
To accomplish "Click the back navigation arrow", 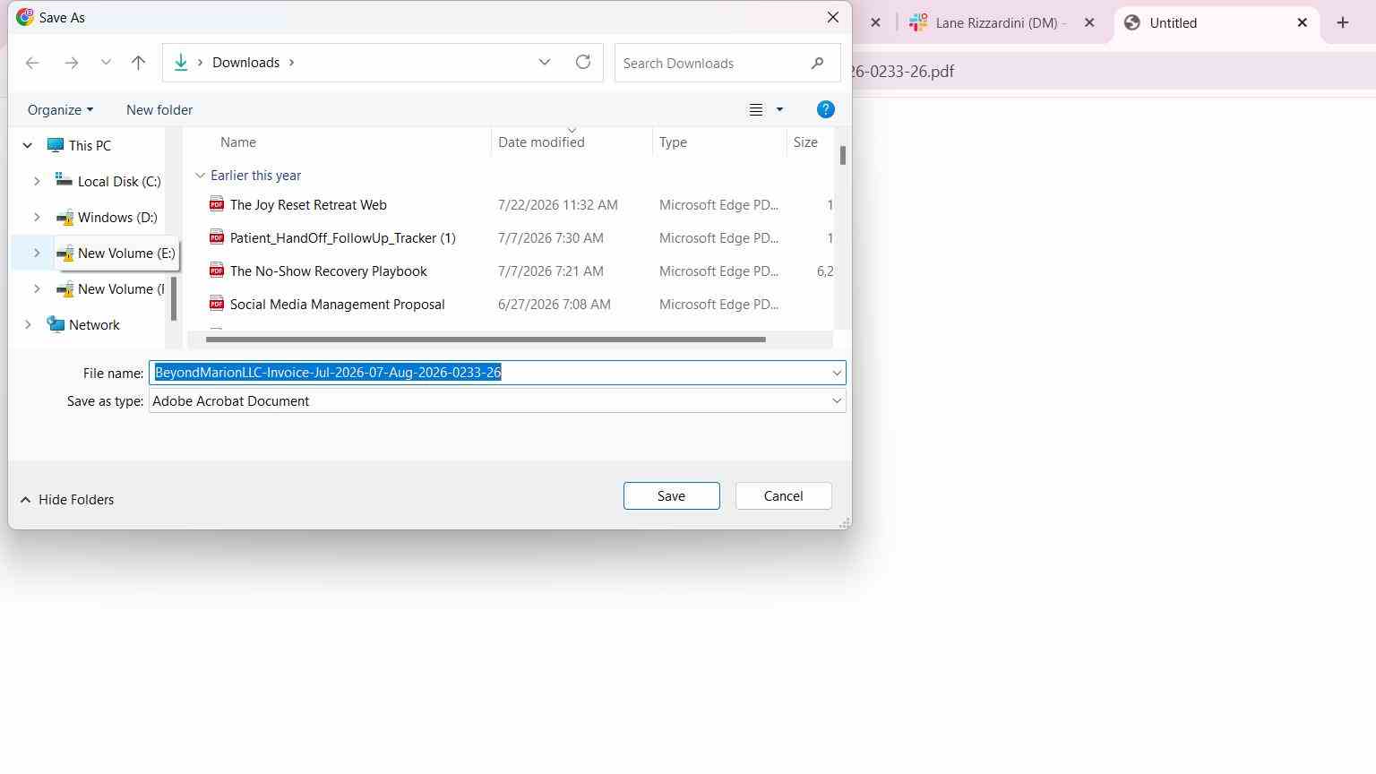I will pyautogui.click(x=32, y=63).
